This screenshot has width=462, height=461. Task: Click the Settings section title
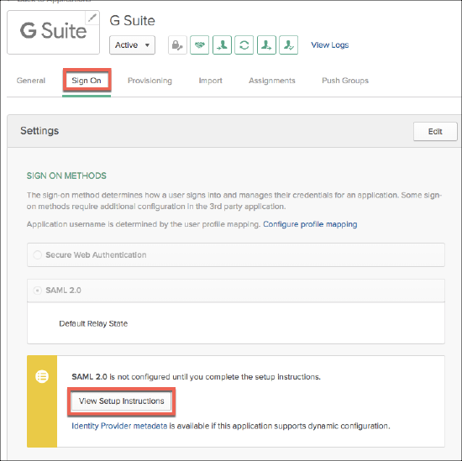pos(39,131)
